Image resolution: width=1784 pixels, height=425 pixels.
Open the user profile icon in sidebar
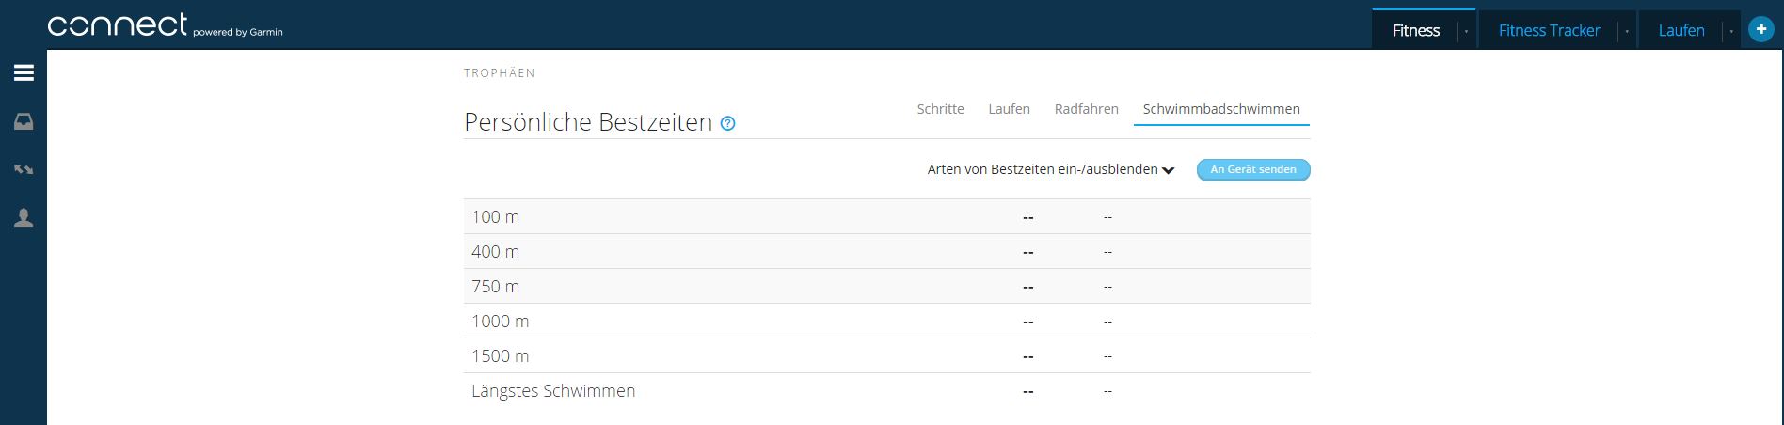click(x=24, y=218)
